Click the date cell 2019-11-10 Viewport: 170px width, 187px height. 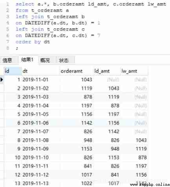coord(35,158)
